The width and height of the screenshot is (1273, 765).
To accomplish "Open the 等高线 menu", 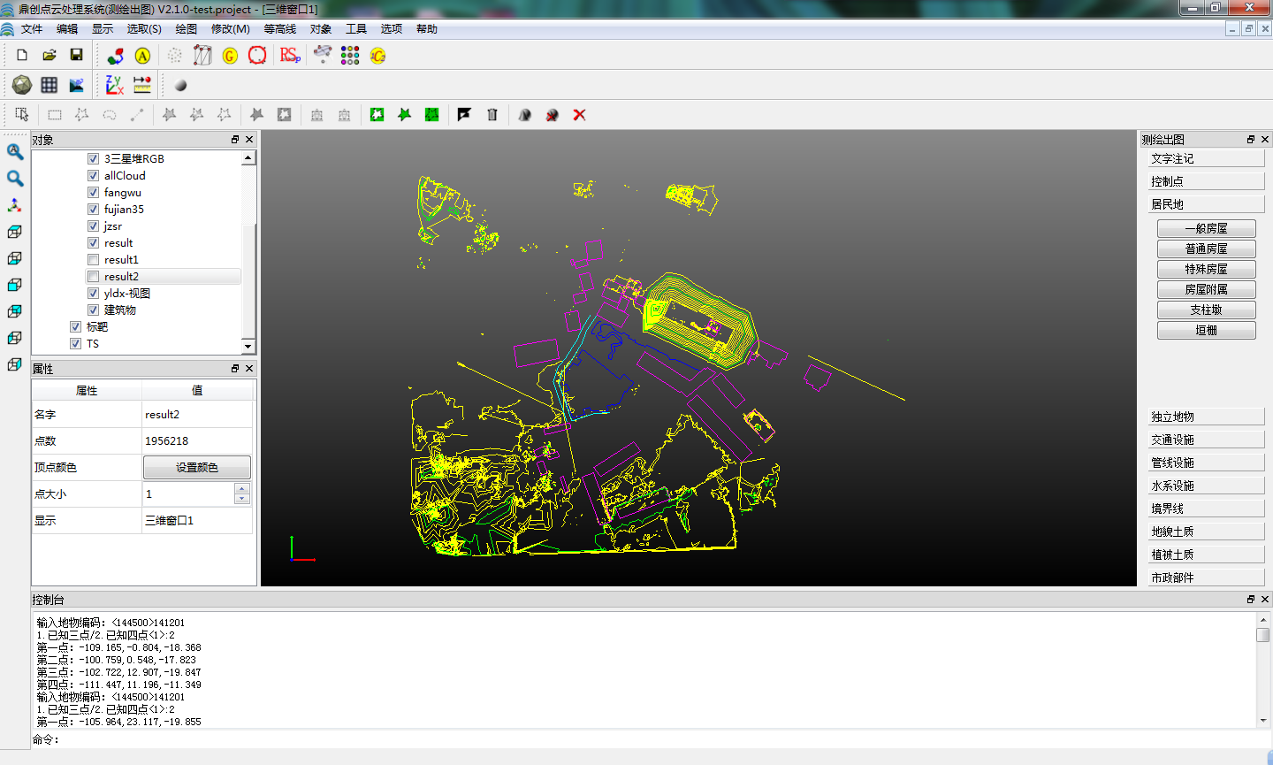I will [280, 29].
